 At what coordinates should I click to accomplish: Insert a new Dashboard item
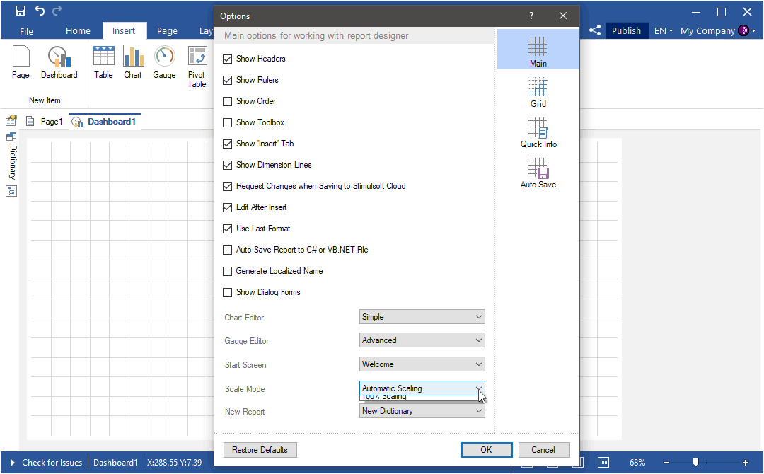tap(59, 62)
